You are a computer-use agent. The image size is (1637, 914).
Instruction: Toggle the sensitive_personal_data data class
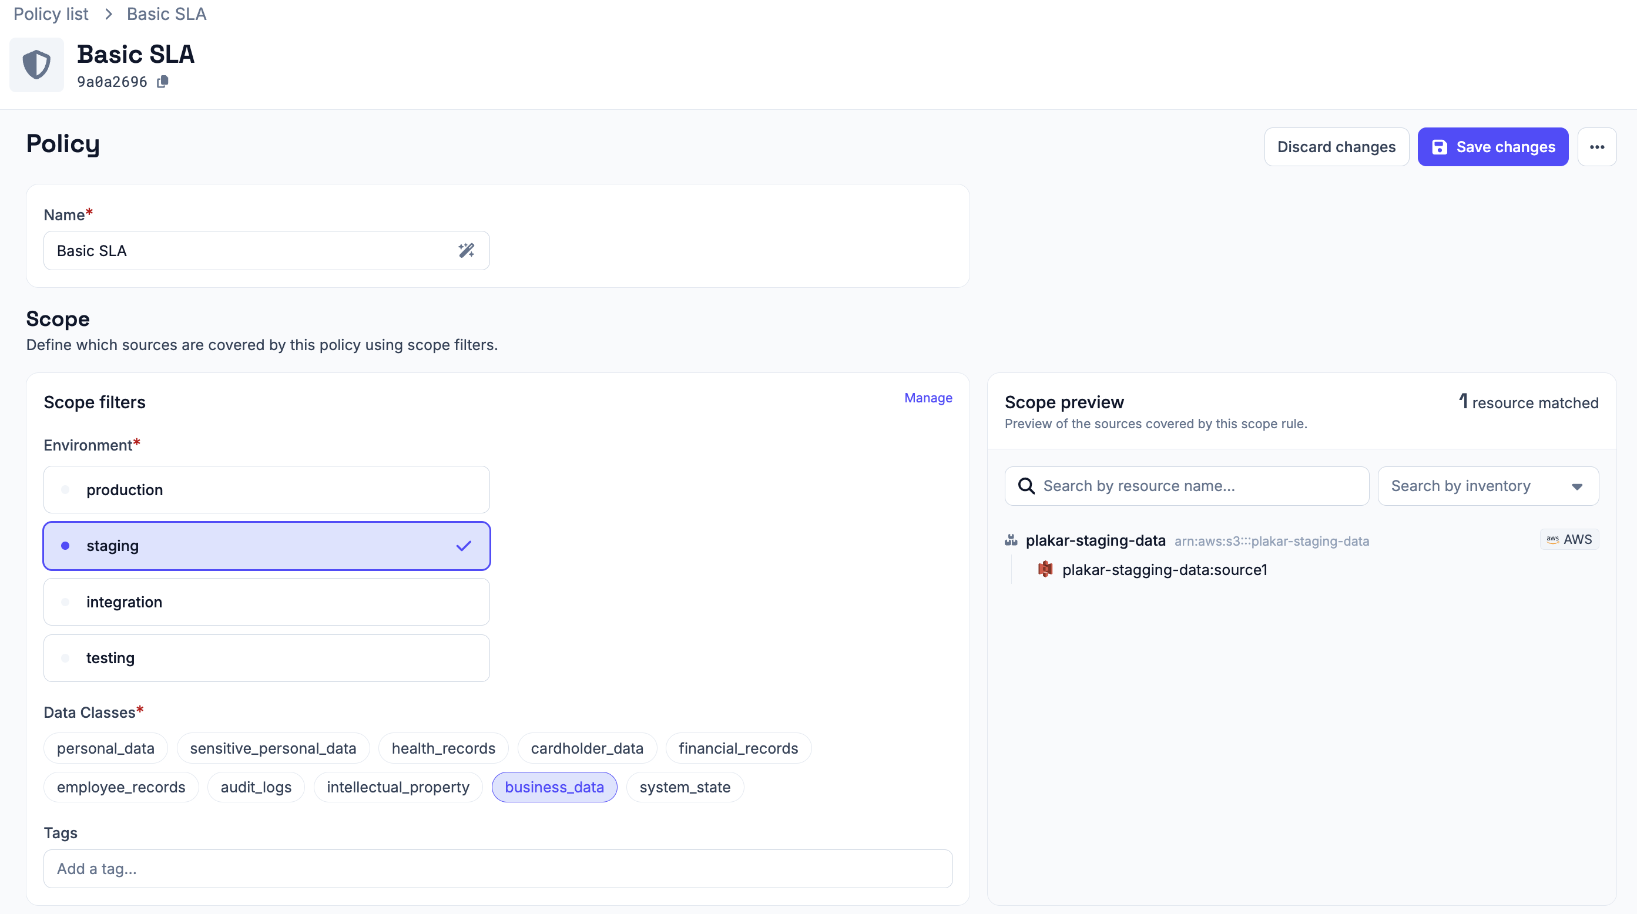pyautogui.click(x=273, y=748)
